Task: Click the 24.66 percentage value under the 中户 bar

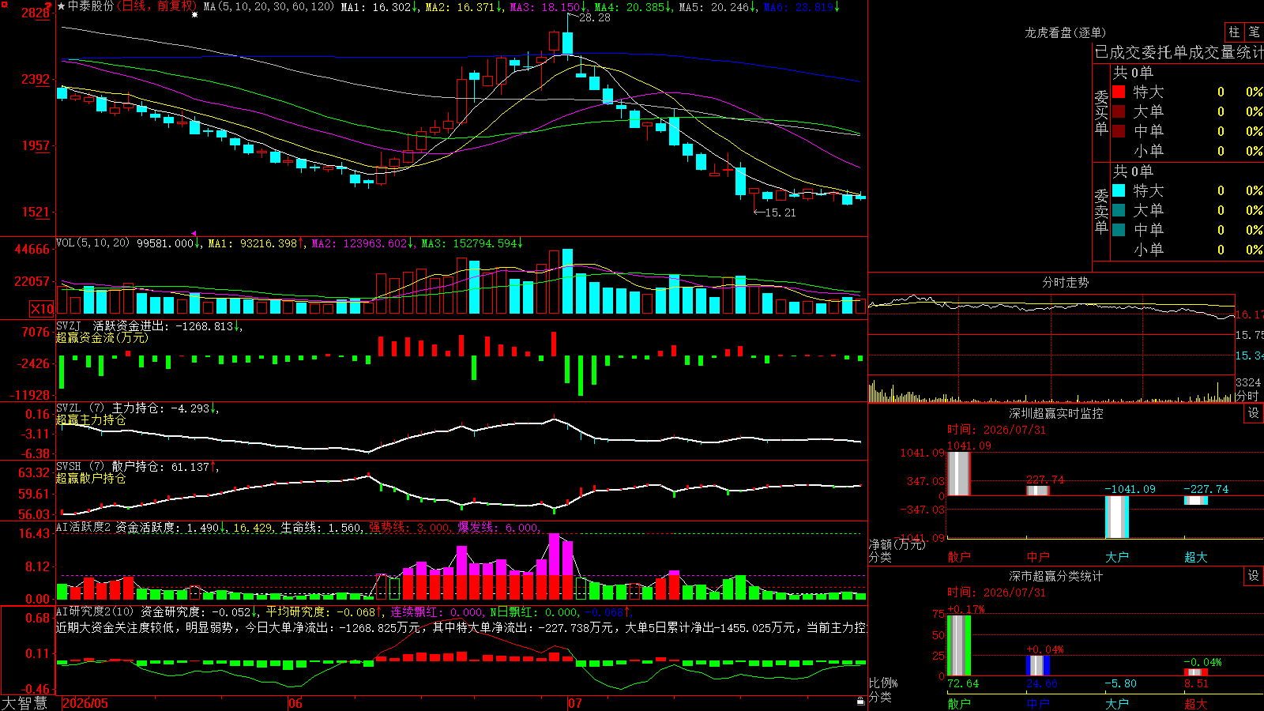Action: click(x=1042, y=683)
